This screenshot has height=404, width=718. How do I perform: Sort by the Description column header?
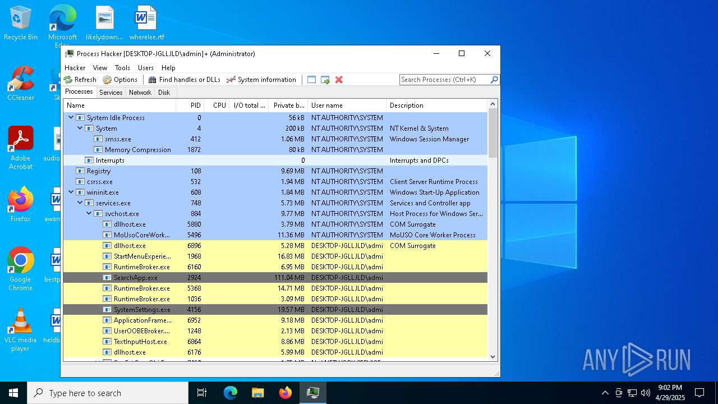coord(437,105)
